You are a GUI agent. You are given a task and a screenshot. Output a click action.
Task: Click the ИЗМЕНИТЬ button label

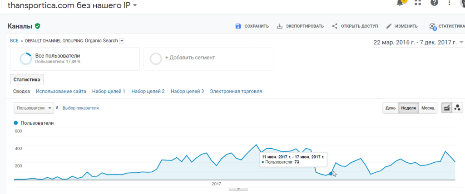pyautogui.click(x=406, y=26)
